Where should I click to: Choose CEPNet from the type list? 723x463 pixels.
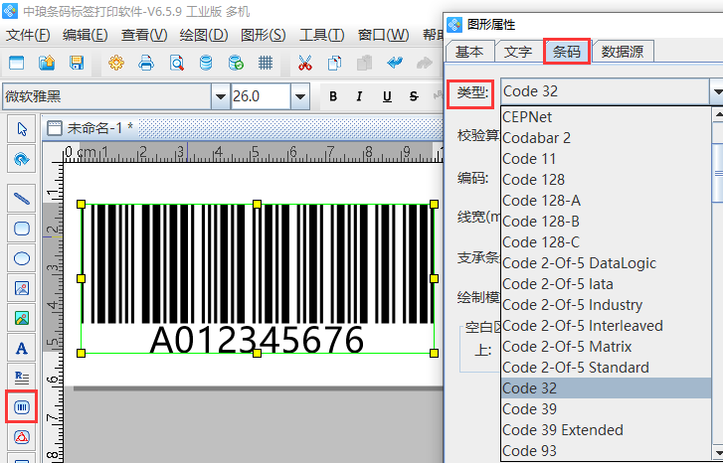click(x=607, y=116)
